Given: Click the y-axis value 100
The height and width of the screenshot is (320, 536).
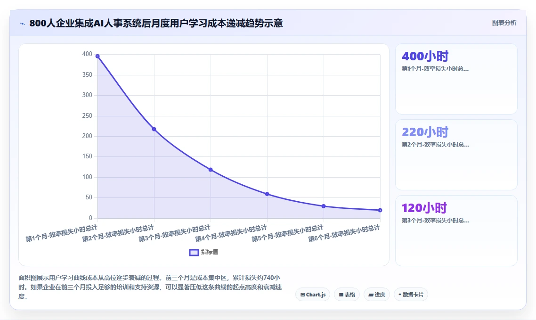Looking at the screenshot, I should tap(87, 177).
